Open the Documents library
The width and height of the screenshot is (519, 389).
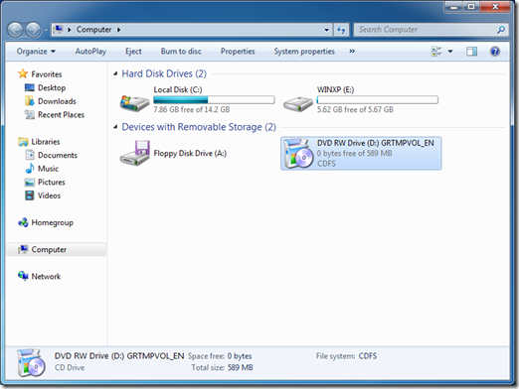58,155
